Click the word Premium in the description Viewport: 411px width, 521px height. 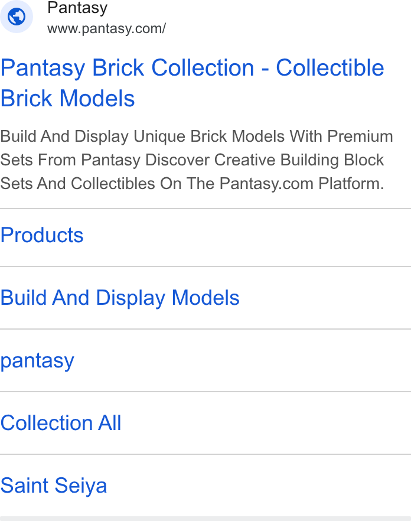click(x=360, y=136)
